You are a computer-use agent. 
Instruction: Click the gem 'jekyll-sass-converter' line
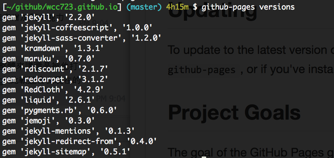(82, 38)
